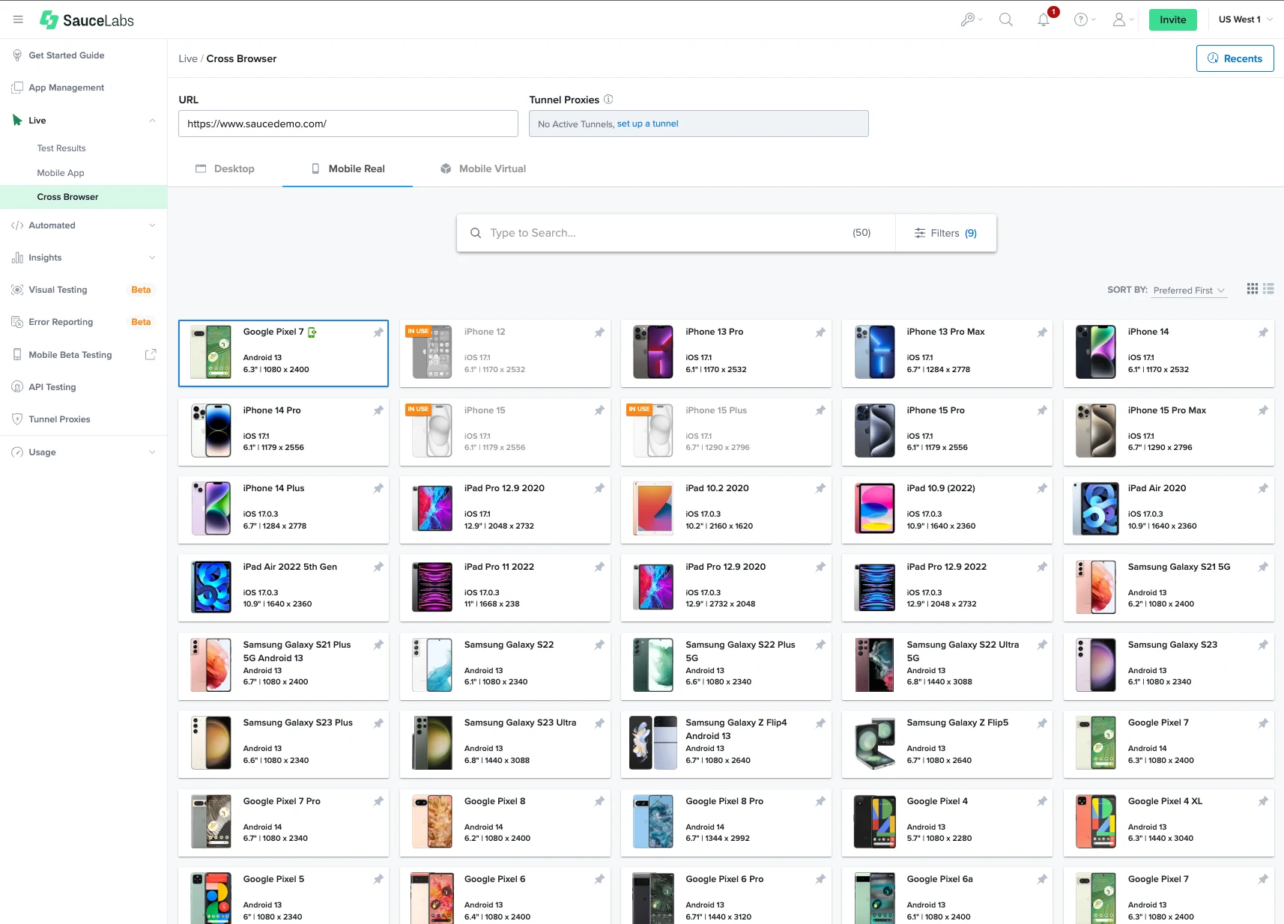1284x924 pixels.
Task: Pin the Google Pixel 8 Pro device
Action: (x=820, y=801)
